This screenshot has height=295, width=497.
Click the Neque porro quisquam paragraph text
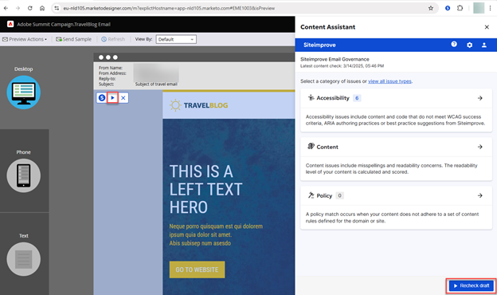click(x=216, y=234)
